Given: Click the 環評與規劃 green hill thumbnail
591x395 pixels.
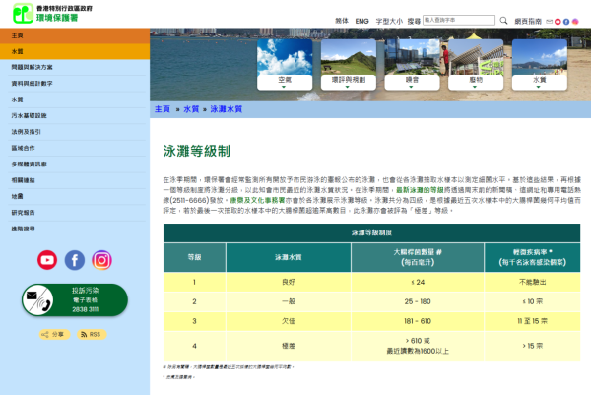Looking at the screenshot, I should pyautogui.click(x=349, y=57).
